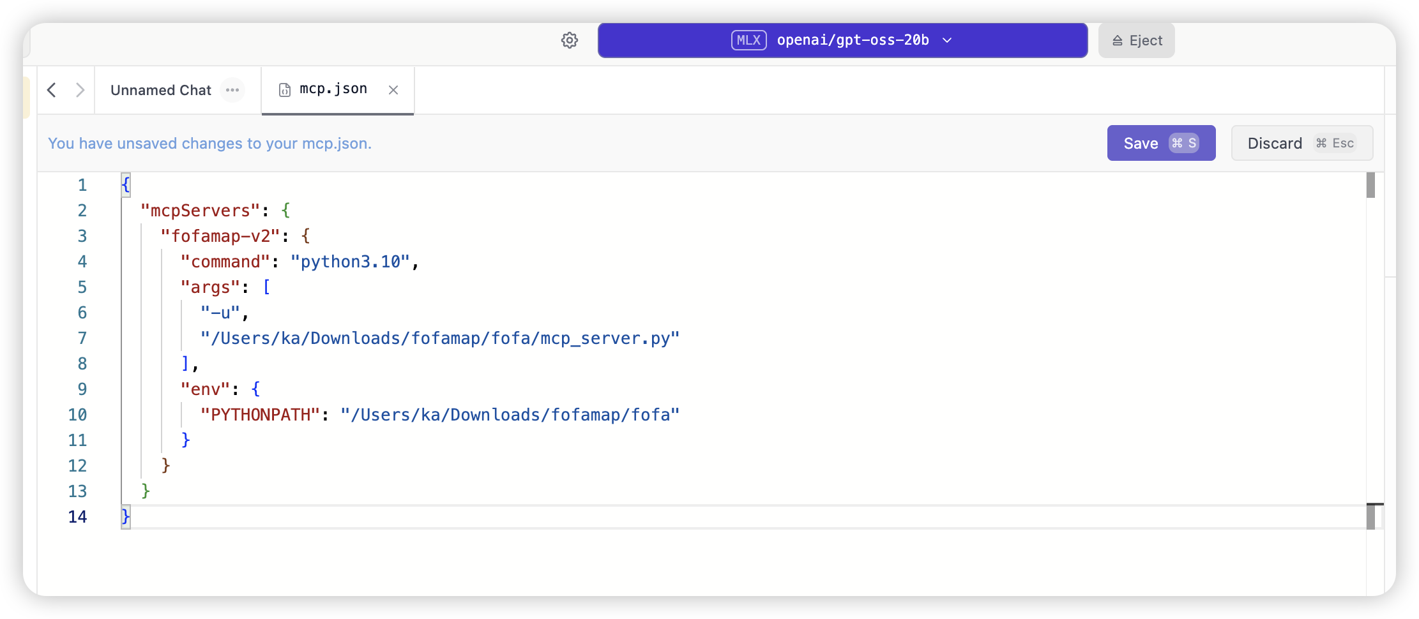
Task: Eject the loaded model
Action: tap(1136, 40)
